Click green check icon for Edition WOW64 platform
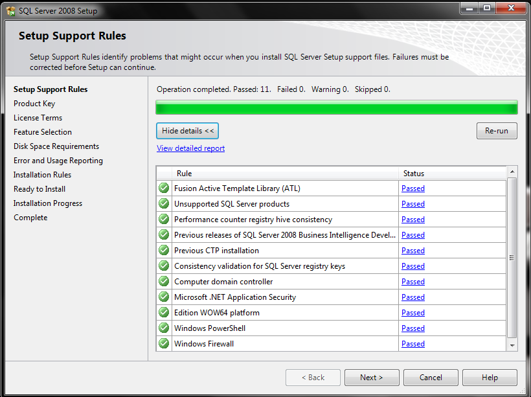This screenshot has height=397, width=531. (x=164, y=312)
